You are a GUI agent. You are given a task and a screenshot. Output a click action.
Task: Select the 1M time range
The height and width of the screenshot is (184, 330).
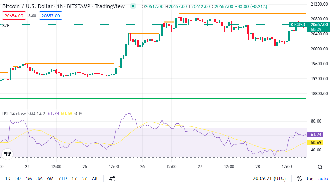[x=29, y=178]
